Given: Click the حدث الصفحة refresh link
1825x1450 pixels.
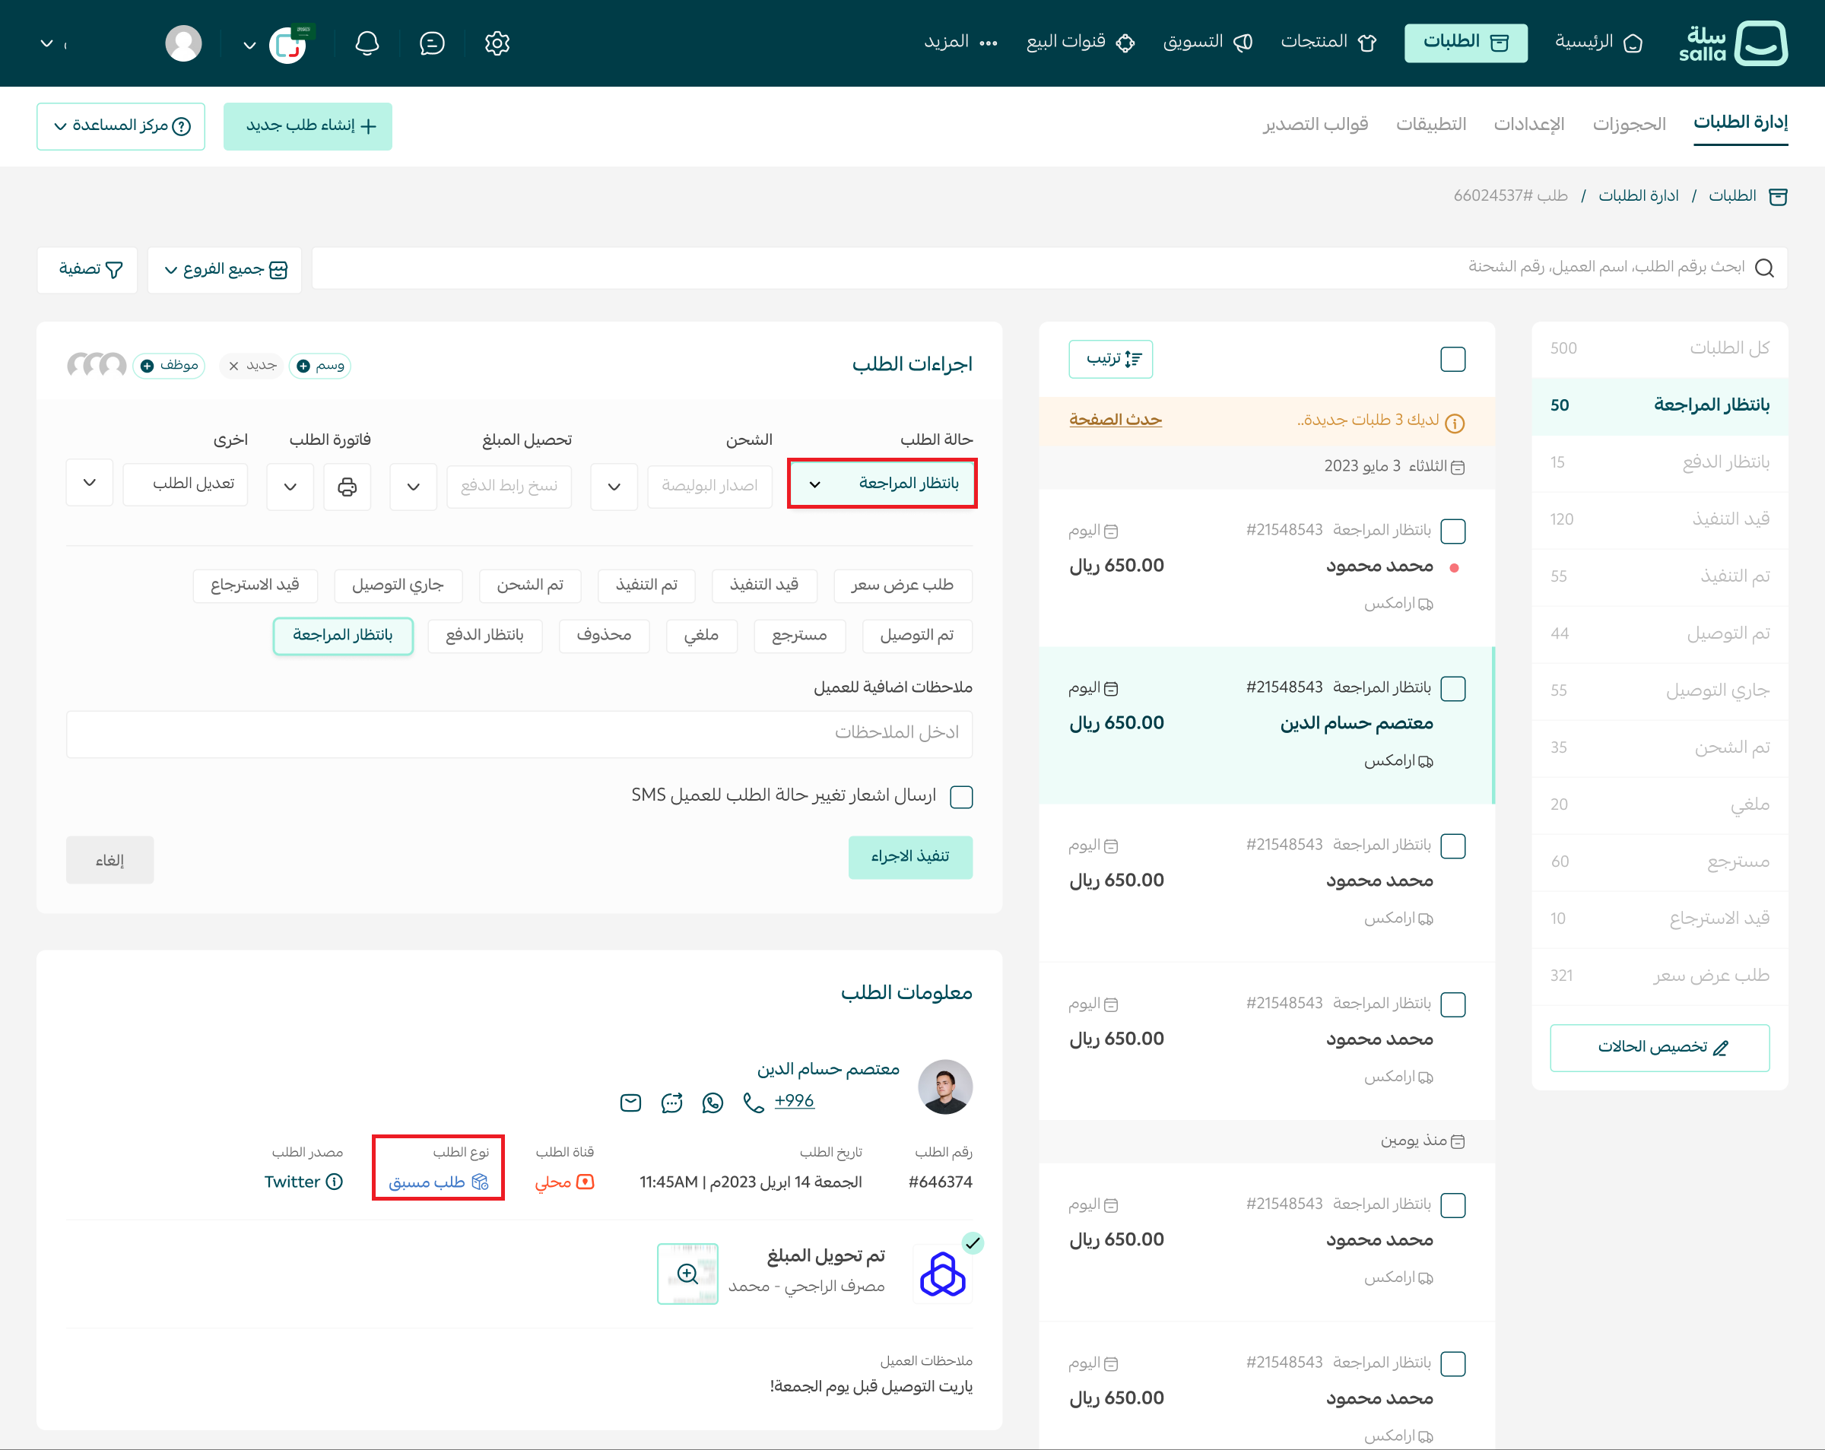Looking at the screenshot, I should (x=1115, y=419).
